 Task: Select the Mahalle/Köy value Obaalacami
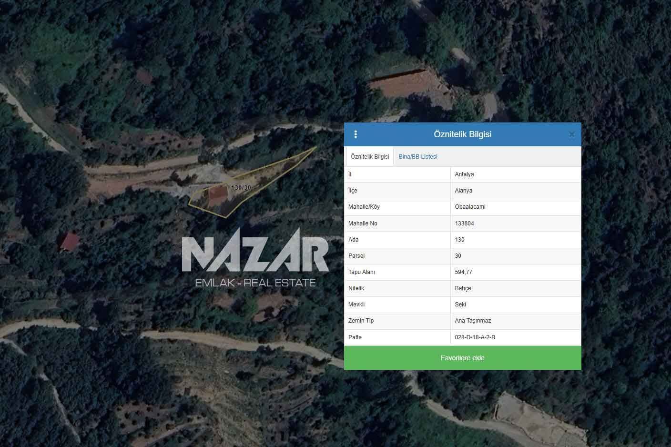470,207
